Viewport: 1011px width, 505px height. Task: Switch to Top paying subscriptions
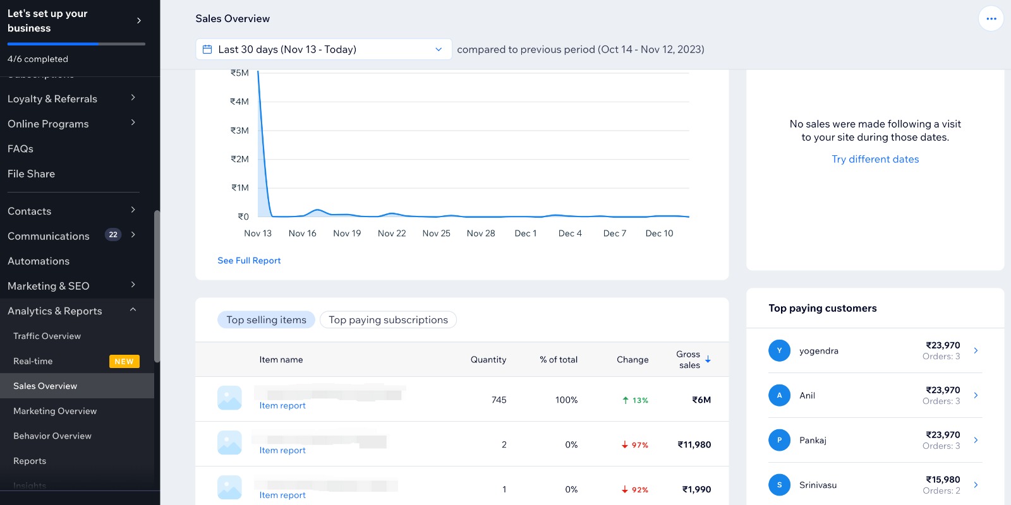click(388, 320)
